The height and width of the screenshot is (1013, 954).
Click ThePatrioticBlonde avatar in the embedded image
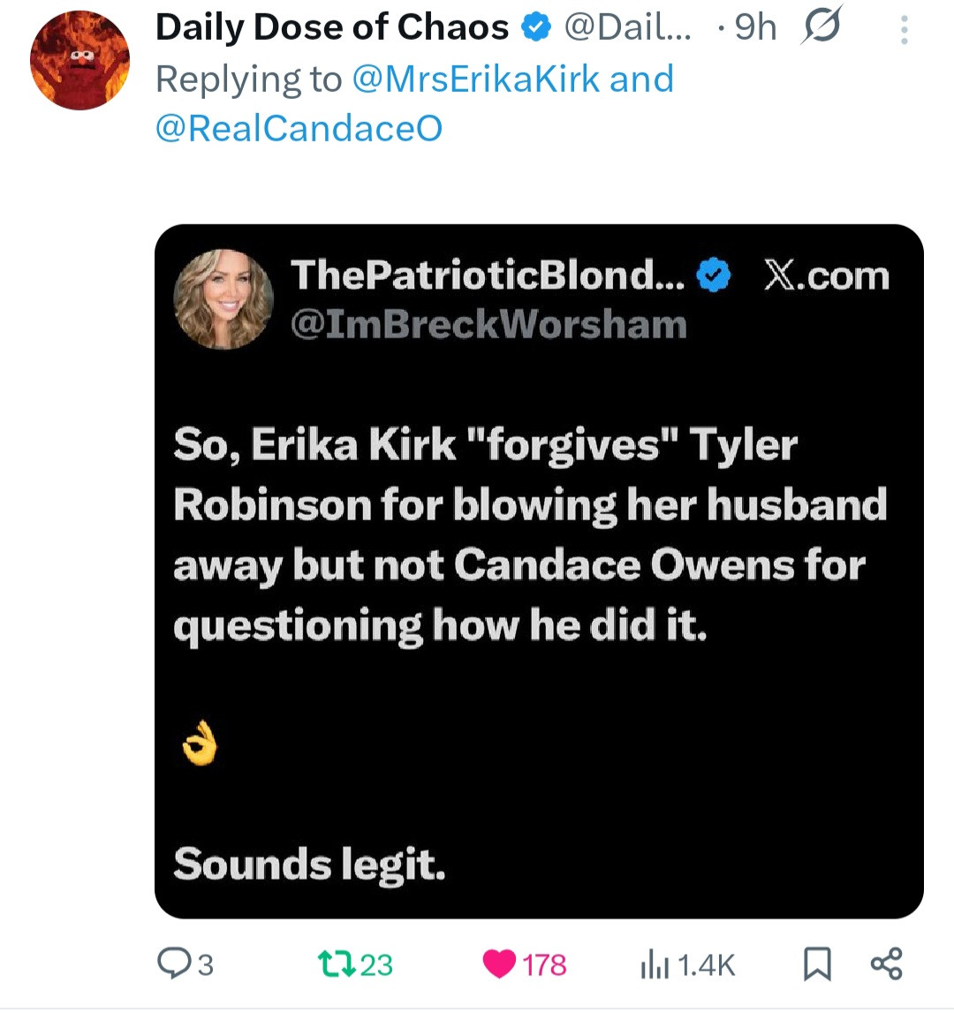point(223,299)
